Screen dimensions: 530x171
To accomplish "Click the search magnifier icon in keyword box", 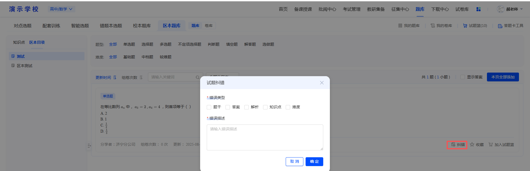I will [x=198, y=77].
